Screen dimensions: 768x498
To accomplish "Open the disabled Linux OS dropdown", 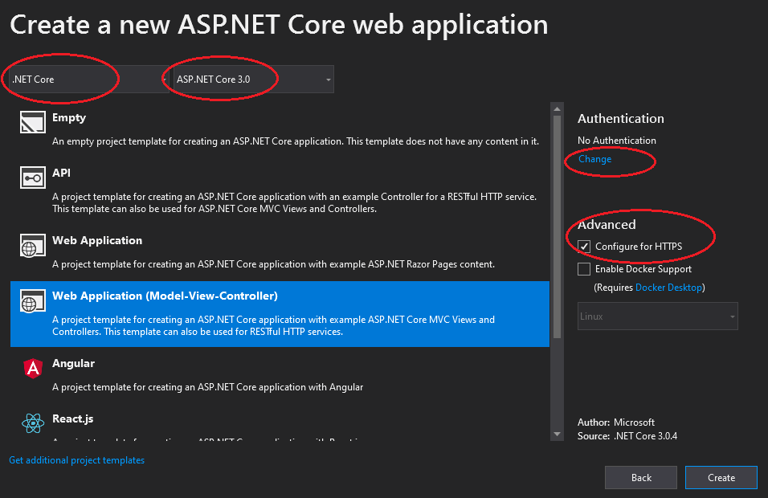I will coord(657,316).
